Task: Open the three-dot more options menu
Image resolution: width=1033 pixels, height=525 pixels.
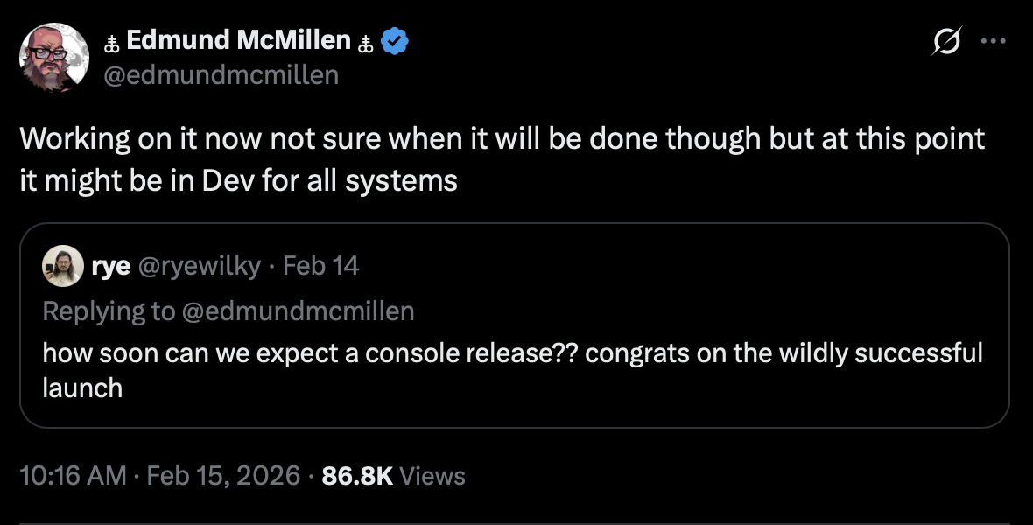Action: (x=994, y=41)
